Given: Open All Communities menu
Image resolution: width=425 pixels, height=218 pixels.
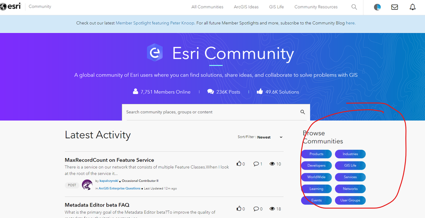Looking at the screenshot, I should coord(207,7).
